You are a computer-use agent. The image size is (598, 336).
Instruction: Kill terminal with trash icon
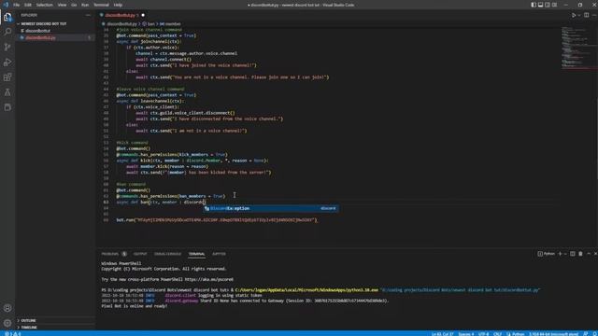pyautogui.click(x=580, y=254)
